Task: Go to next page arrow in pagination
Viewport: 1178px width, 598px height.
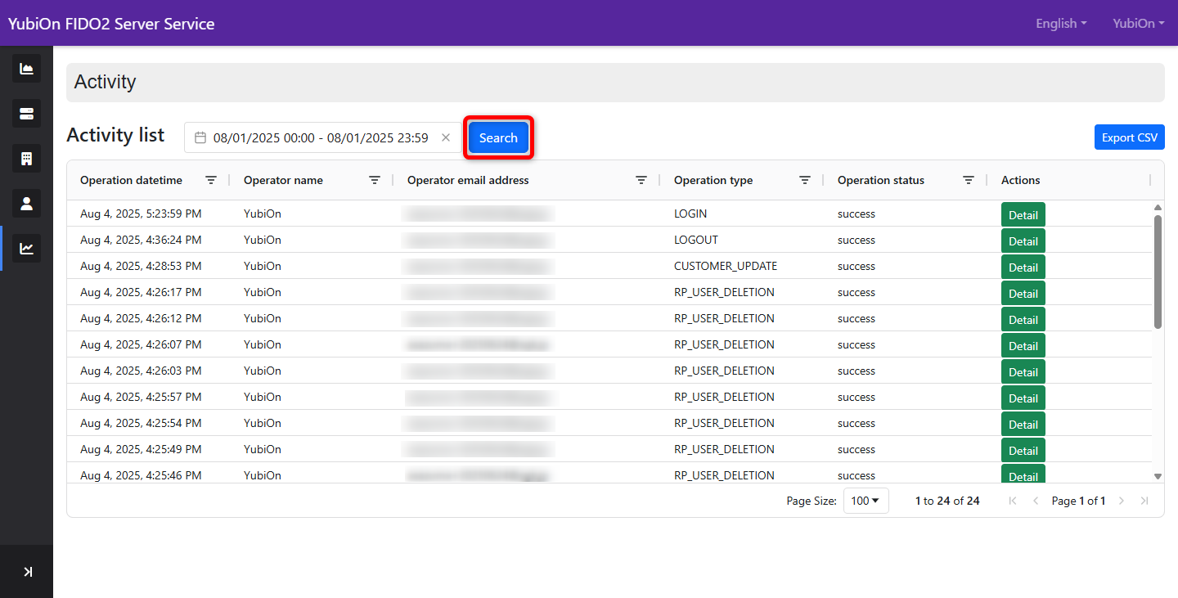Action: 1122,501
